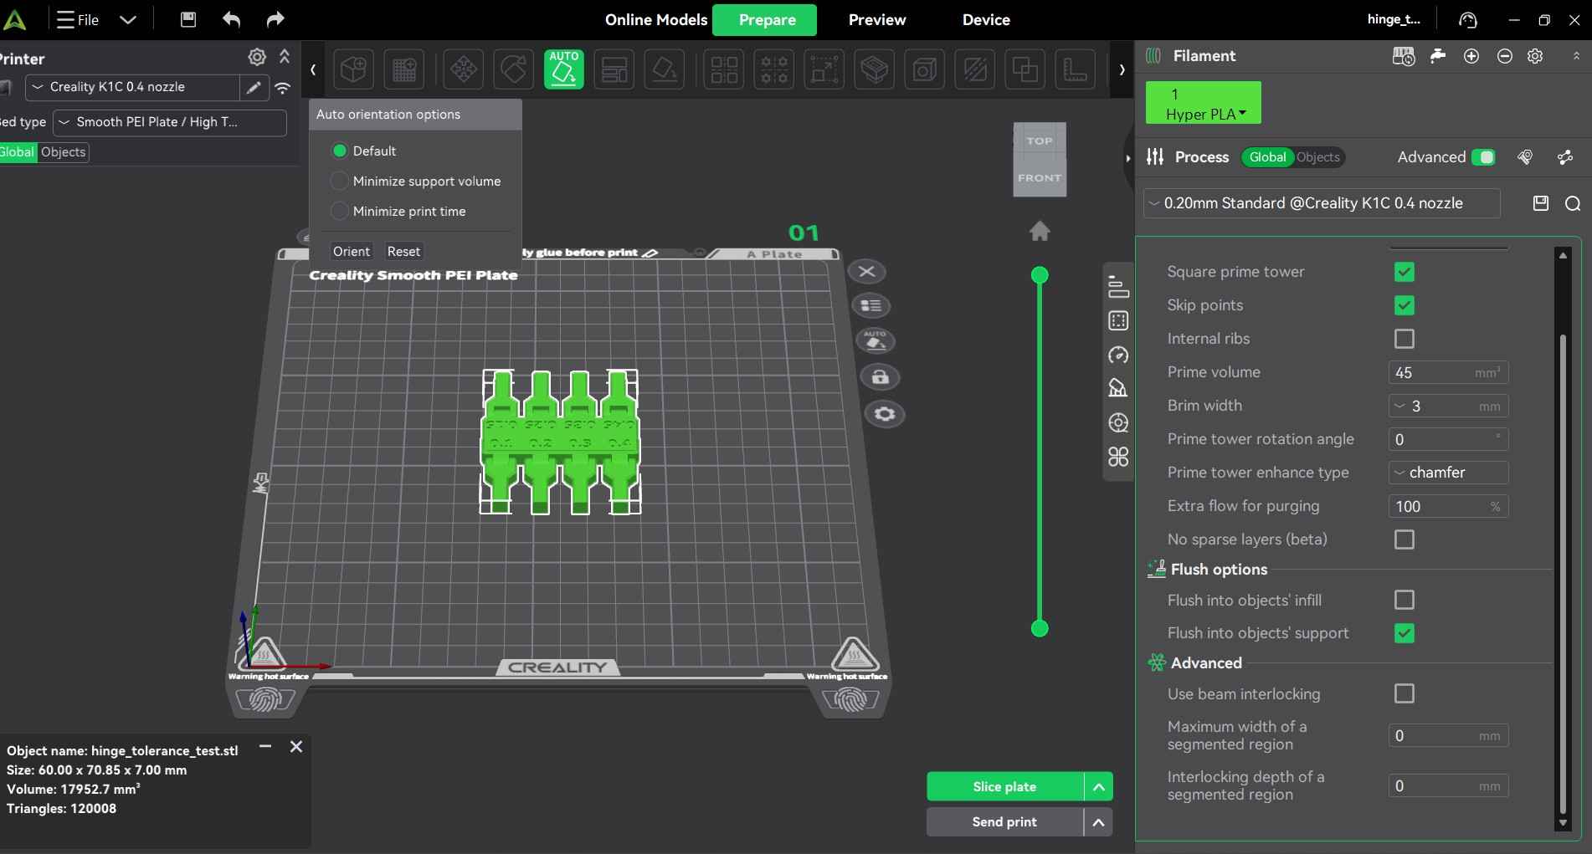Switch to the Preview tab
The width and height of the screenshot is (1592, 854).
pyautogui.click(x=876, y=19)
